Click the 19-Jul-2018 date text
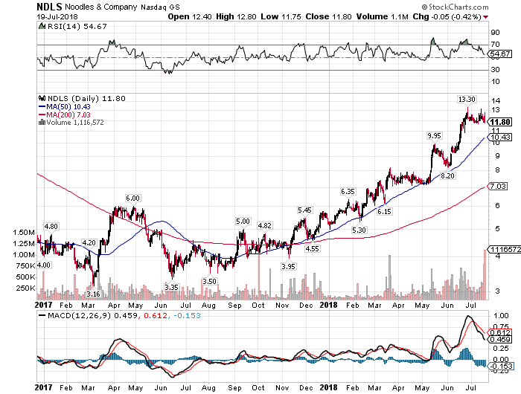Screen dimensions: 521x394 tap(57, 16)
